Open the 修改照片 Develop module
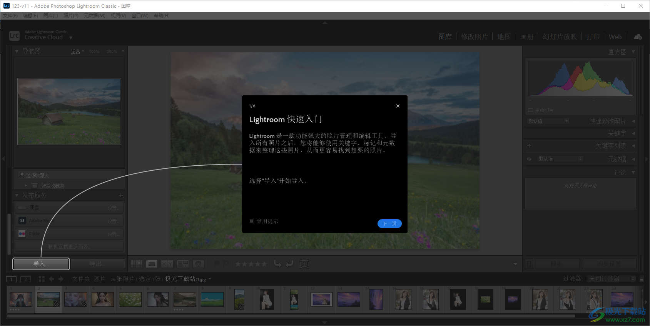 point(475,37)
